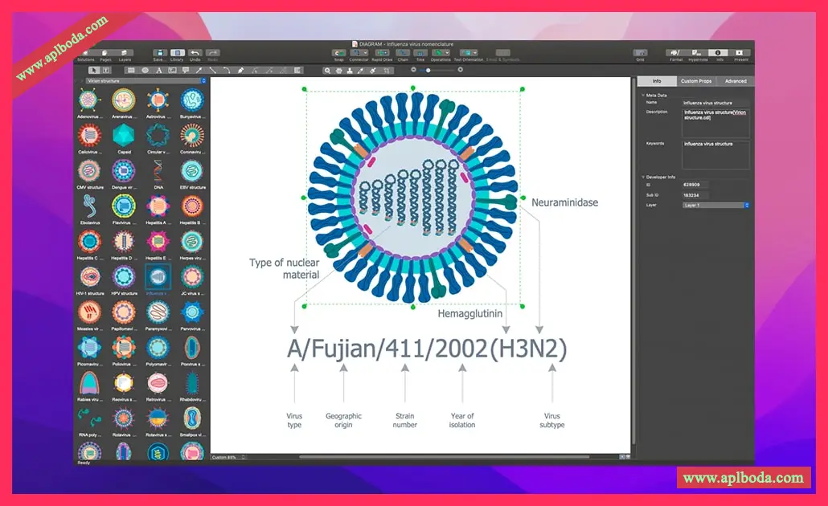Open the Layers panel icon
Viewport: 828px width, 506px height.
click(125, 53)
